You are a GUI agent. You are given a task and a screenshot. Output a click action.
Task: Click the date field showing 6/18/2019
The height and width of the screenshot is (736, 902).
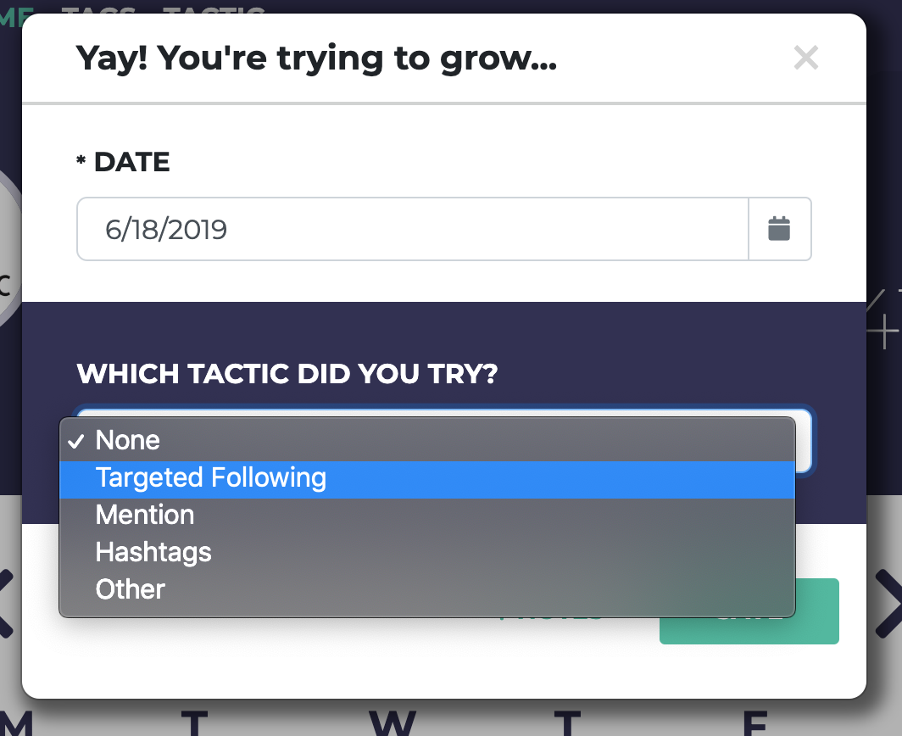tap(412, 229)
